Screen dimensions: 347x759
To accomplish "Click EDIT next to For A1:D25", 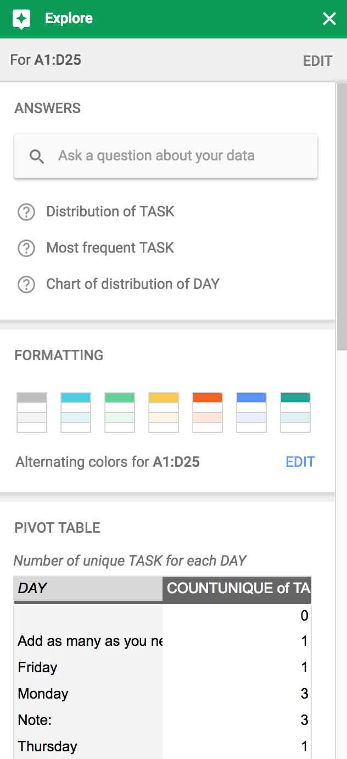I will [x=318, y=60].
